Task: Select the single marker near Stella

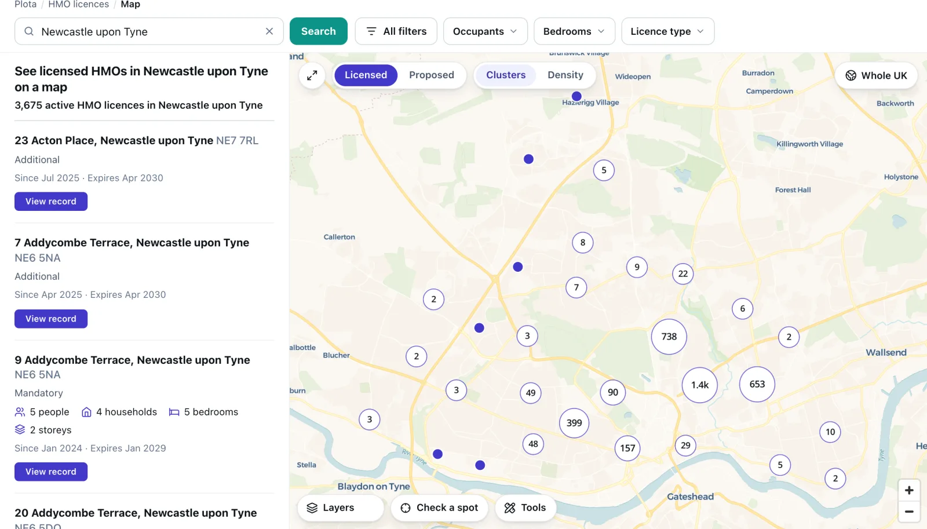Action: tap(438, 454)
